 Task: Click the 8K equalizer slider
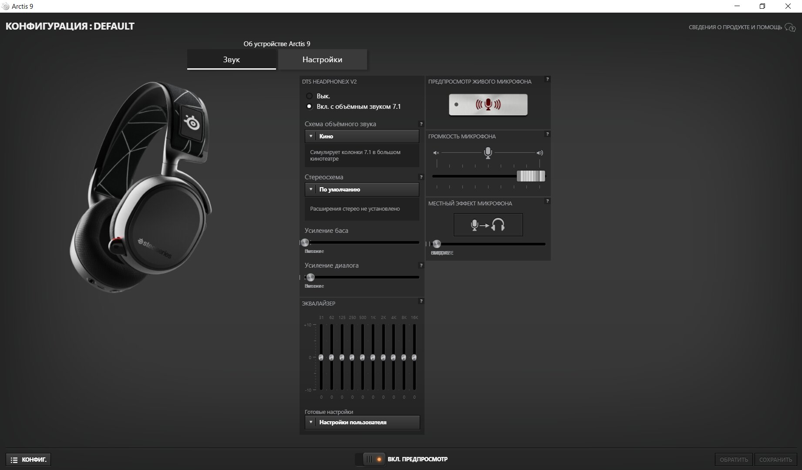click(404, 357)
